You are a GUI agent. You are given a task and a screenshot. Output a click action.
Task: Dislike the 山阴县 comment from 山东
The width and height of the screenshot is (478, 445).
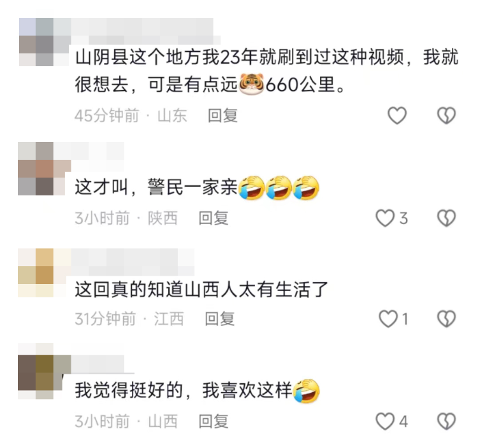446,115
